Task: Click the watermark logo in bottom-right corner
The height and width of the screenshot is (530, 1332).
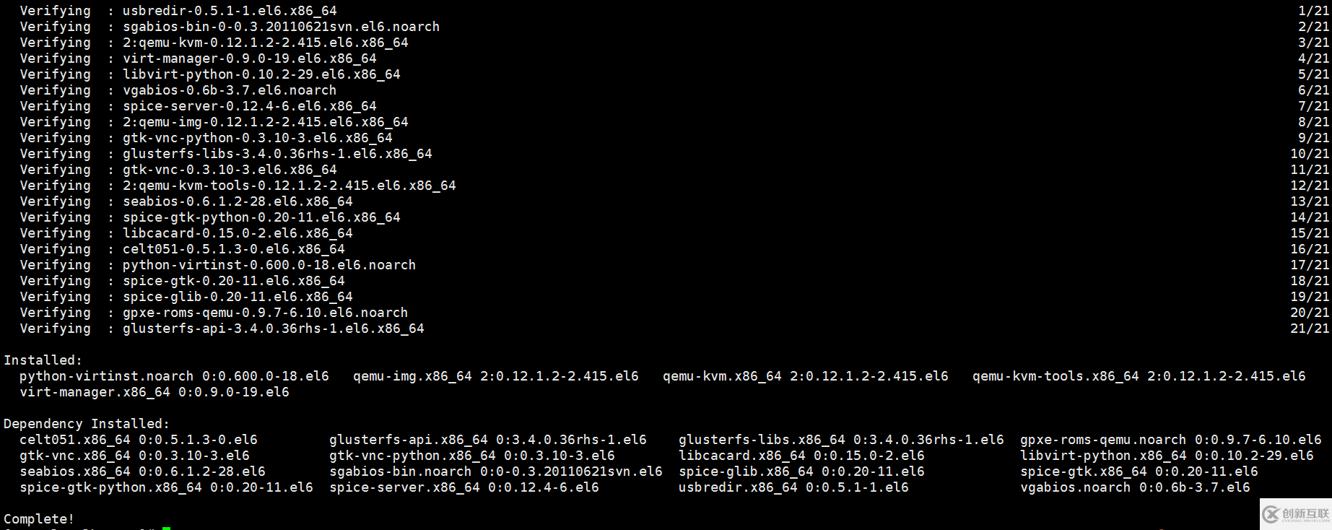Action: pos(1296,514)
